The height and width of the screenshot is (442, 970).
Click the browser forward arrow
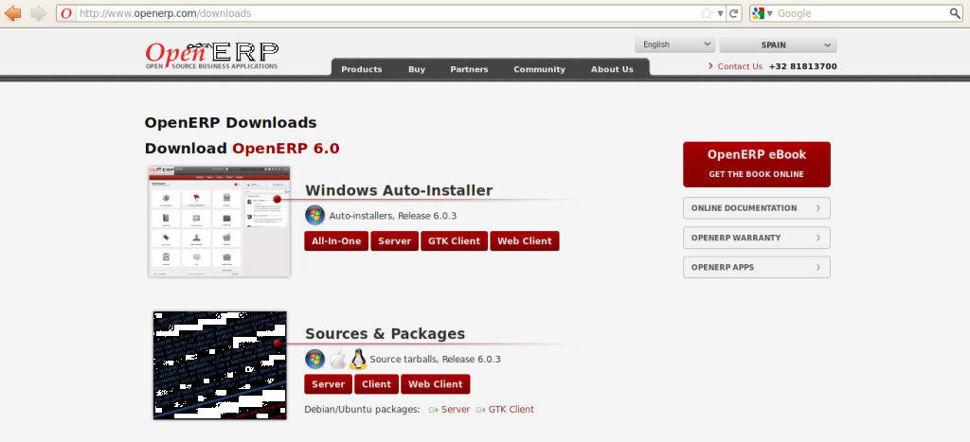(39, 13)
